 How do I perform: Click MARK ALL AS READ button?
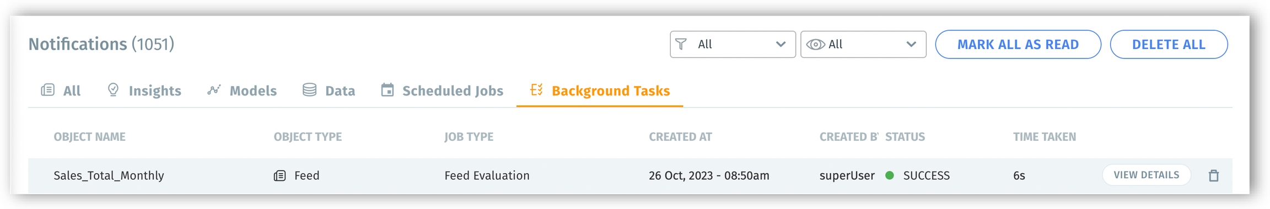pyautogui.click(x=1018, y=45)
